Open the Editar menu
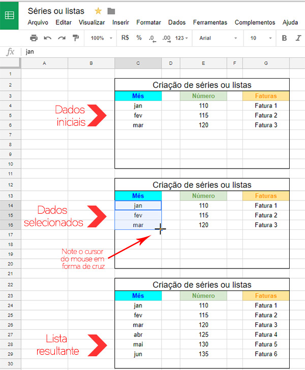The image size is (305, 370). [x=64, y=22]
